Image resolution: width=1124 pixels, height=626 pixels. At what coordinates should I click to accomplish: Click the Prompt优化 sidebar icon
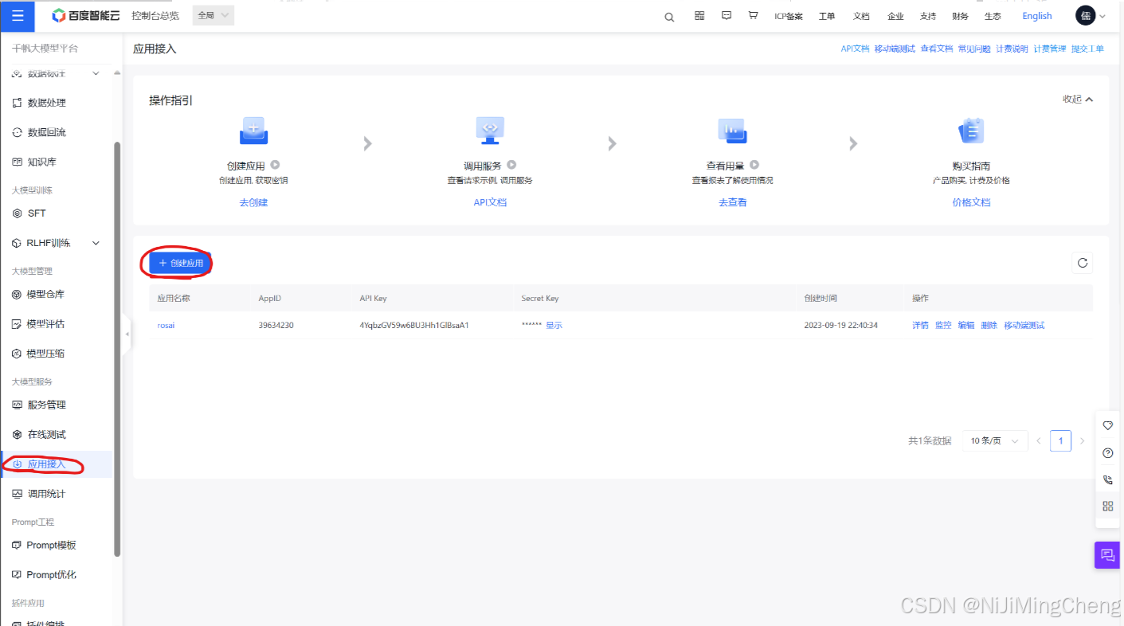[18, 575]
